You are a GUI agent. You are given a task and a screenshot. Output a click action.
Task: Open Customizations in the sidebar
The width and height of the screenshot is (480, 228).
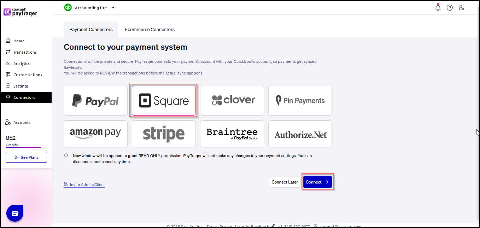tap(28, 75)
